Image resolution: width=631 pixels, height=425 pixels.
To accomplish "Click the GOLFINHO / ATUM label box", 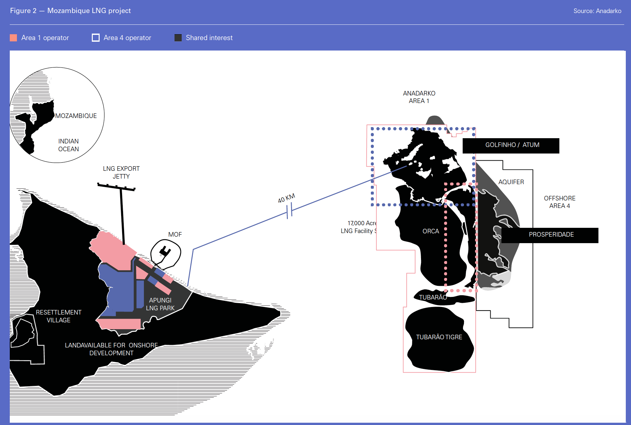I will 511,145.
